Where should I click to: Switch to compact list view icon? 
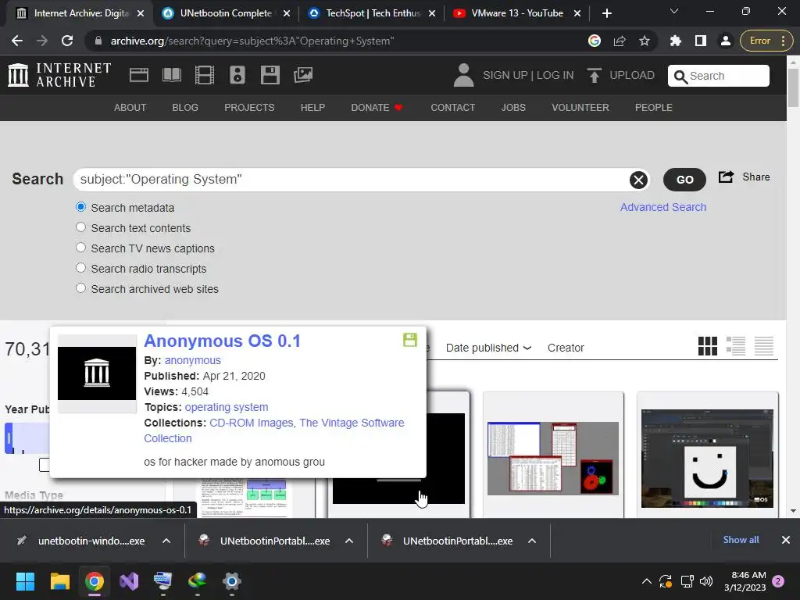coord(764,346)
